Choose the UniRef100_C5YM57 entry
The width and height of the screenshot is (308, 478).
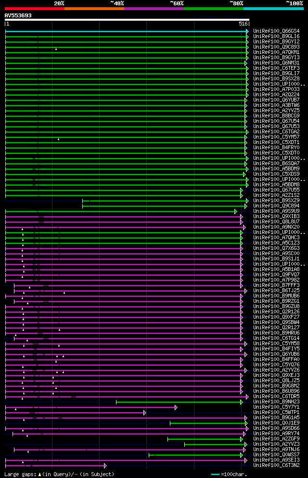point(276,137)
